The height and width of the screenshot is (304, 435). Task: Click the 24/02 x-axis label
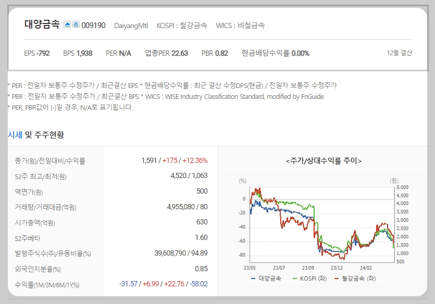[366, 268]
